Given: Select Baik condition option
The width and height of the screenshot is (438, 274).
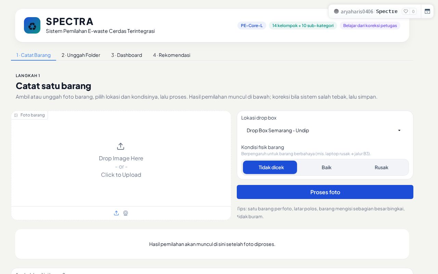Looking at the screenshot, I should tap(326, 167).
